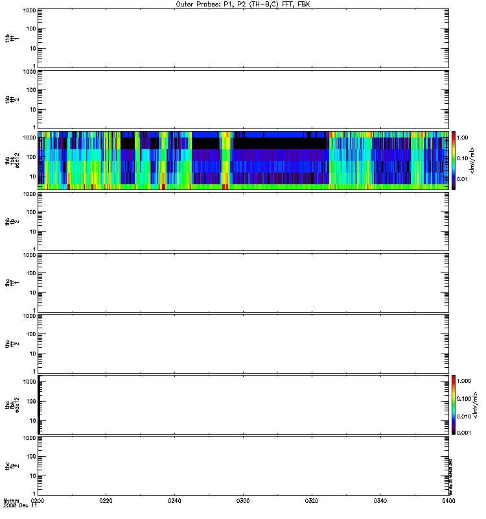Screen dimensions: 486x519
Task: Click the '2008 Dec 11' date label
Action: coord(20,506)
